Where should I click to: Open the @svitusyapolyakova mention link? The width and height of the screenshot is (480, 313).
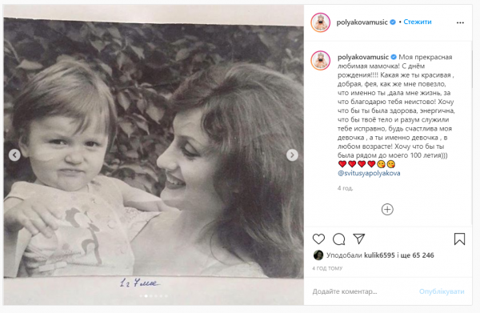point(369,174)
